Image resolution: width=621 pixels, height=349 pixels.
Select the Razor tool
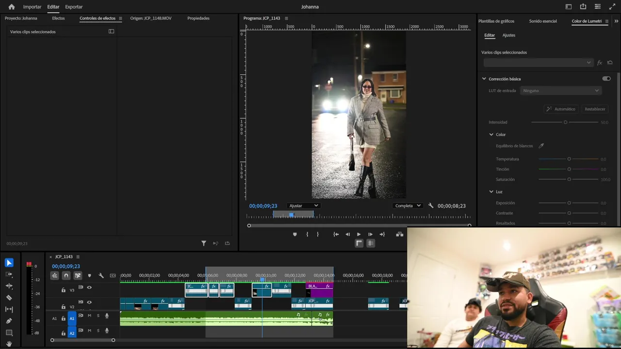pos(9,298)
